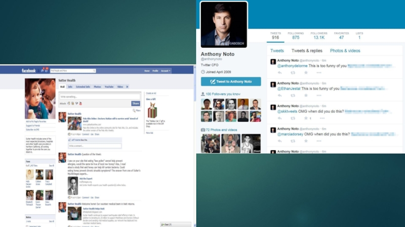
Task: Open the Photos tab on Facebook
Action: click(x=97, y=87)
